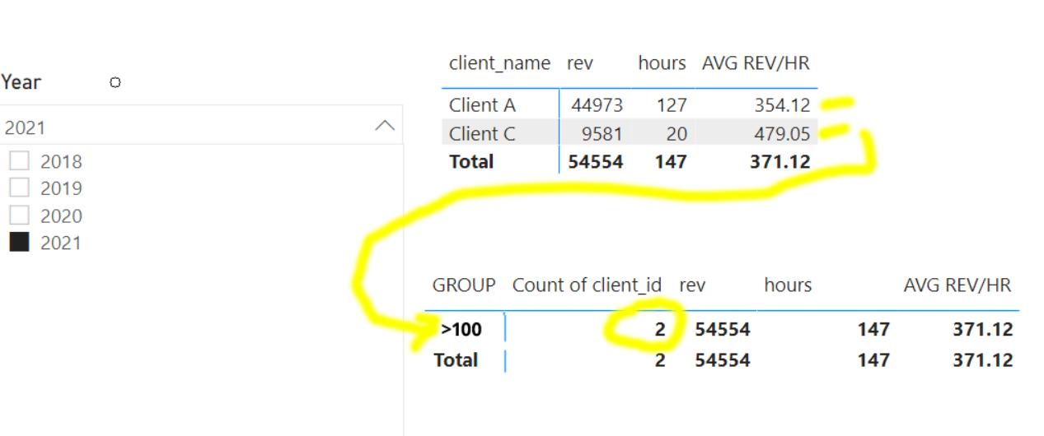Tick the 2019 year checkbox
1044x436 pixels.
click(19, 188)
